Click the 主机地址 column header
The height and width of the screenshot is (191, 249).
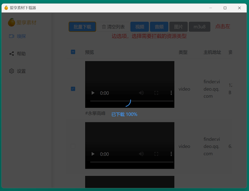point(212,52)
